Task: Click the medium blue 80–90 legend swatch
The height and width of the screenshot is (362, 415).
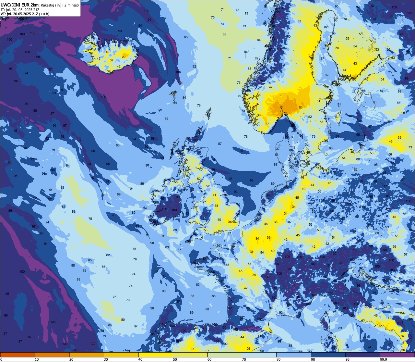Action: 294,355
